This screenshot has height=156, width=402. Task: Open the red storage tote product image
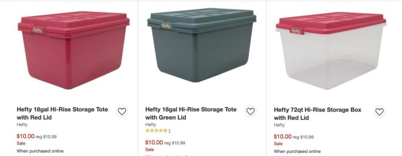73,50
